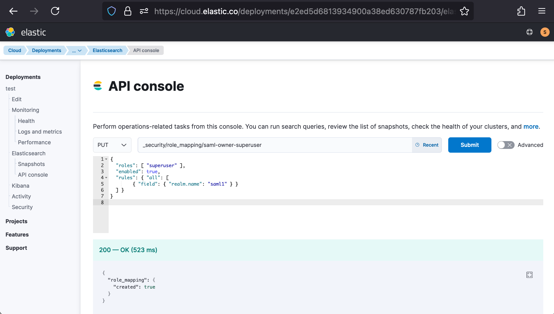The image size is (554, 314).
Task: Open Monitoring in the sidebar
Action: pyautogui.click(x=25, y=110)
